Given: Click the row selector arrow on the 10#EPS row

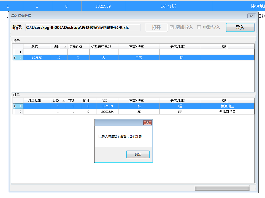Looking at the screenshot, I should [x=15, y=57].
